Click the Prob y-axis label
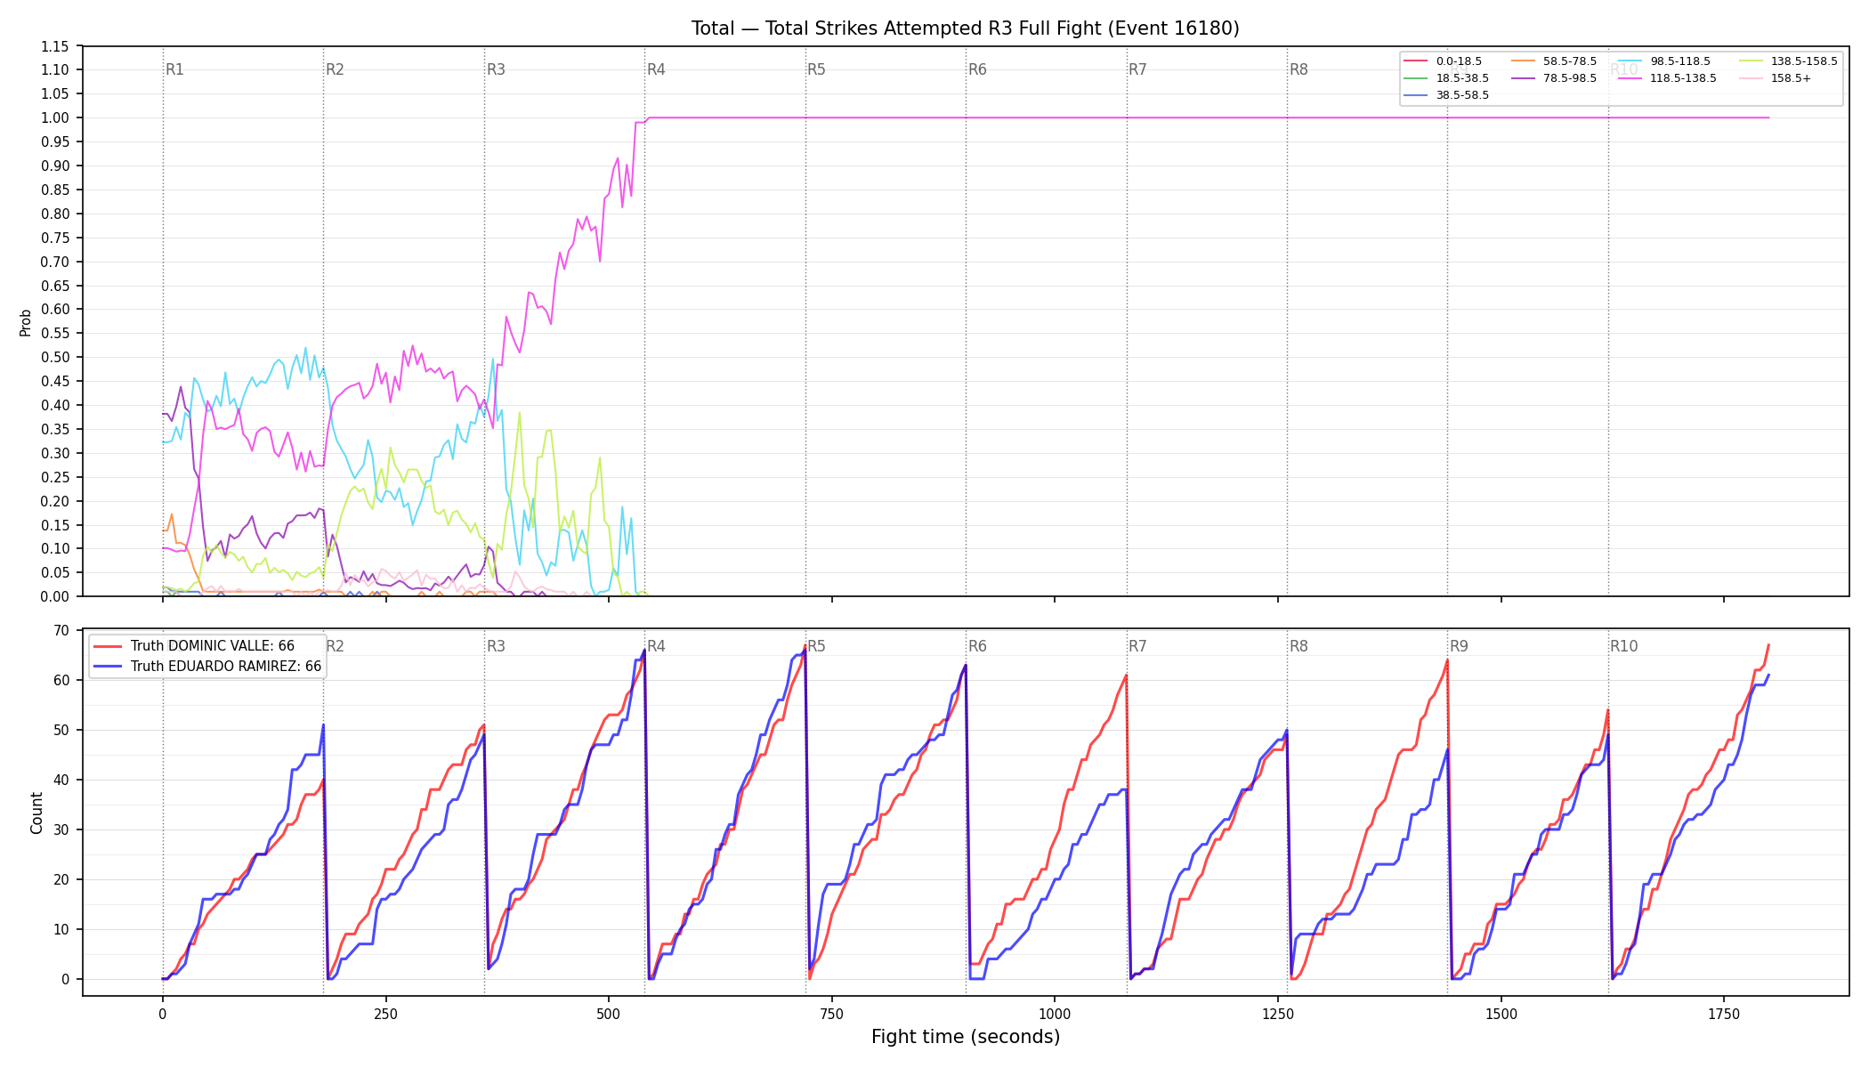Image resolution: width=1869 pixels, height=1068 pixels. point(25,322)
